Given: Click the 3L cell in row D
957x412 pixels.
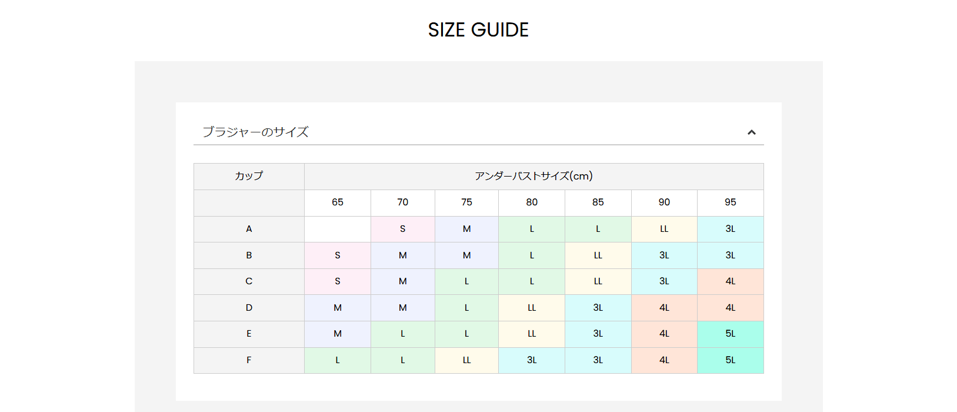Looking at the screenshot, I should coord(598,308).
